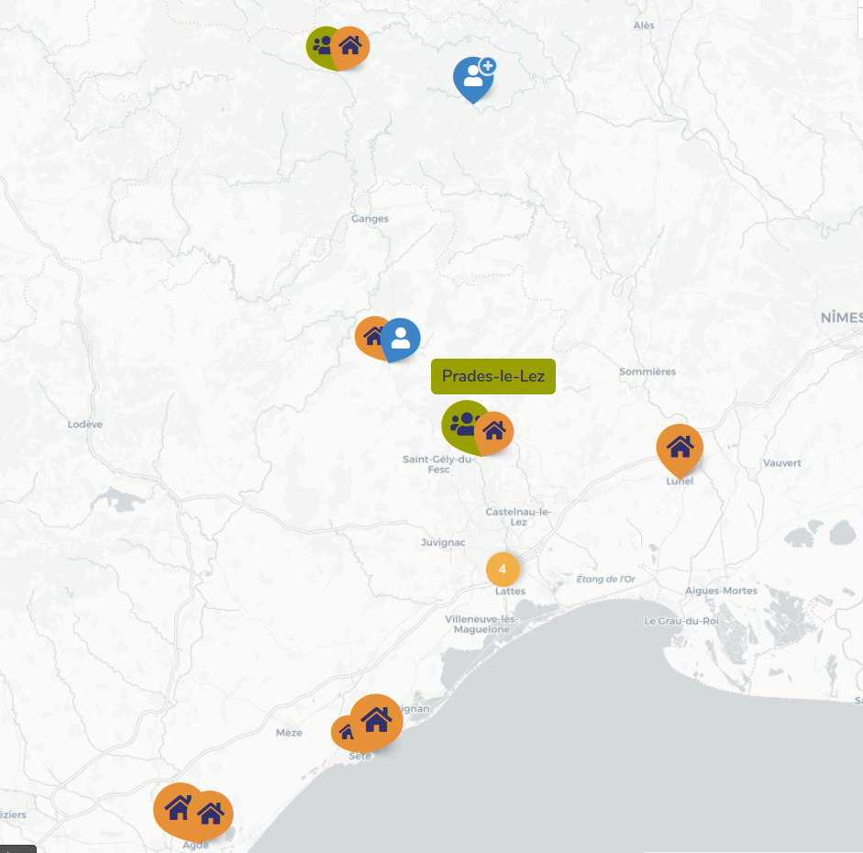Image resolution: width=863 pixels, height=853 pixels.
Task: Click the Ganges town label
Action: tap(370, 219)
